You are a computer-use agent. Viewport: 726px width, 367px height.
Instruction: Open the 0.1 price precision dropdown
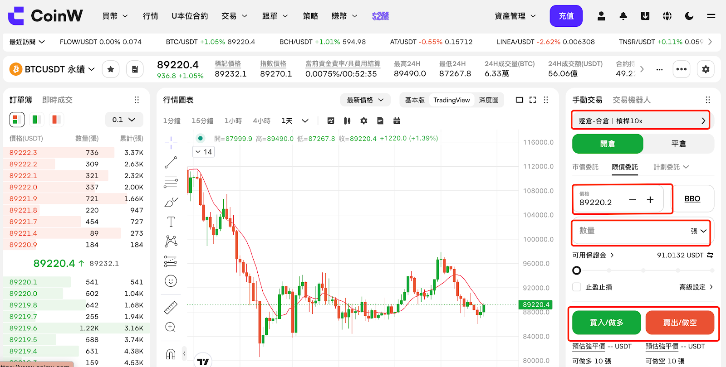pos(124,120)
